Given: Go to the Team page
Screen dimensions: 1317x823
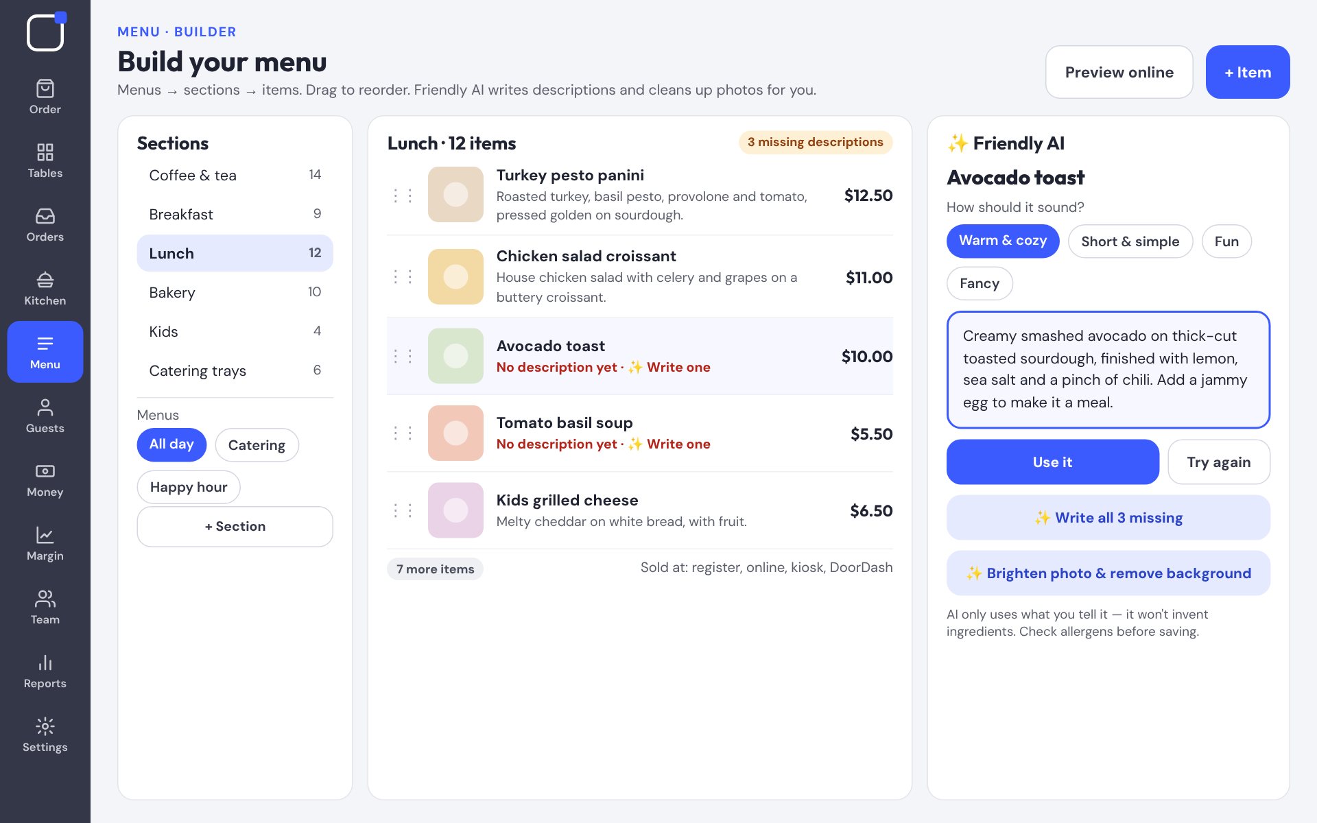Looking at the screenshot, I should pyautogui.click(x=45, y=607).
